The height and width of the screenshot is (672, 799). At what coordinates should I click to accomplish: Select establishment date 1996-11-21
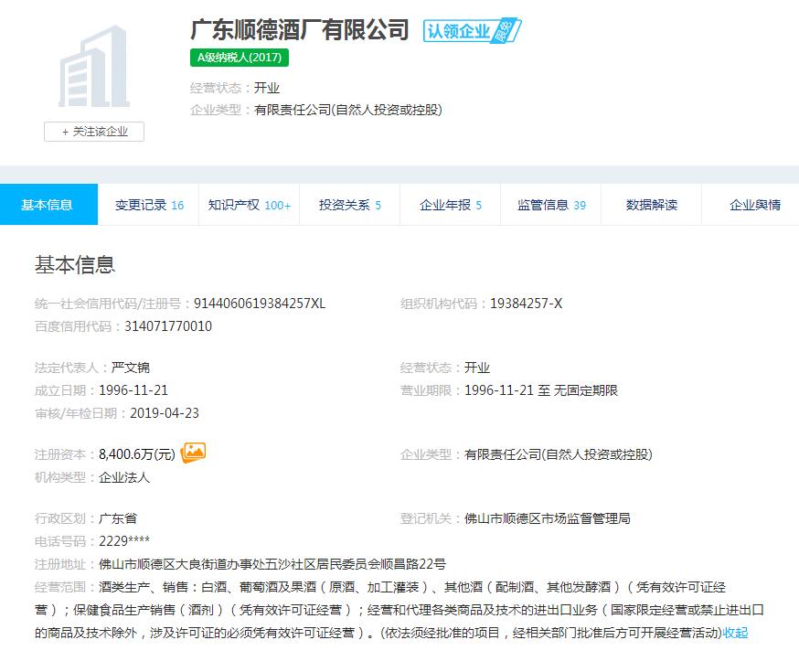[133, 390]
